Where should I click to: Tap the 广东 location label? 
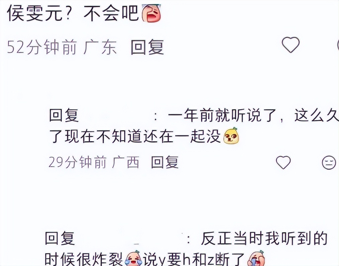click(x=100, y=47)
